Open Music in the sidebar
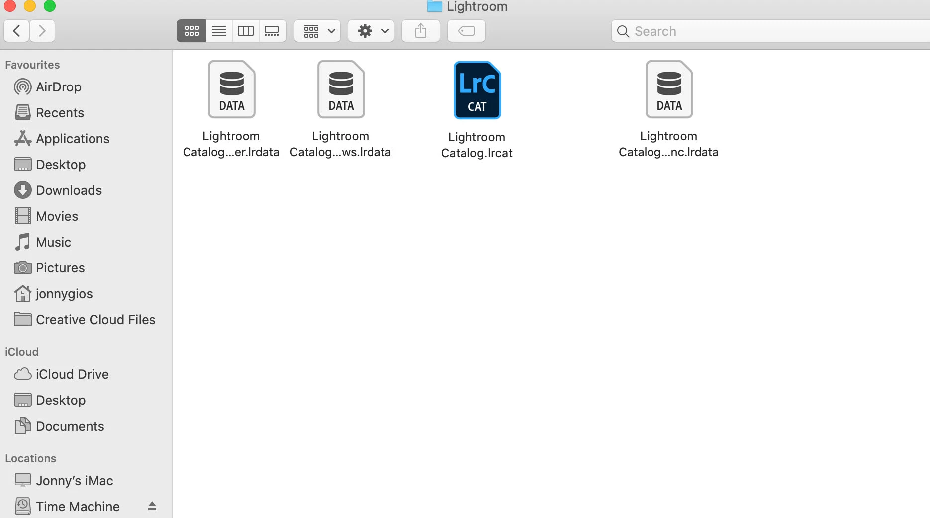The height and width of the screenshot is (518, 930). coord(86,242)
